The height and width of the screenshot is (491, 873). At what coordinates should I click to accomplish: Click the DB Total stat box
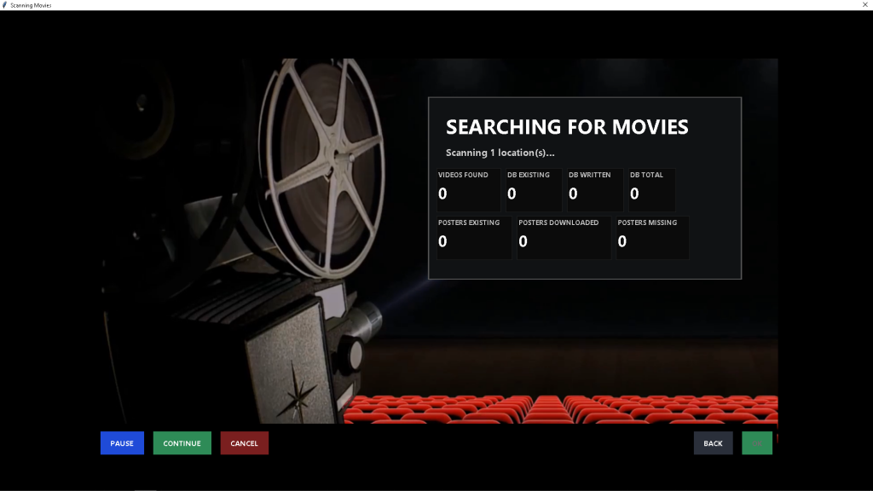[651, 189]
